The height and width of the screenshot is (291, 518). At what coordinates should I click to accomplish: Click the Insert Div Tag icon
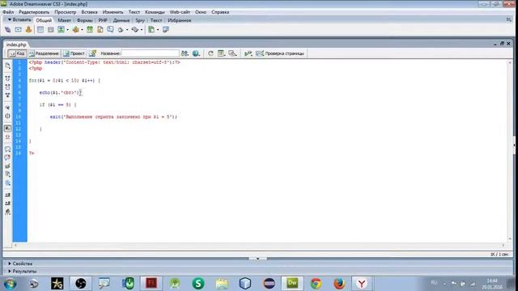tap(50, 30)
